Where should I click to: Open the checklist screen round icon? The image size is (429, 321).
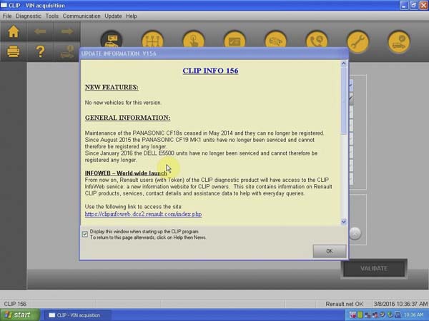[x=235, y=41]
